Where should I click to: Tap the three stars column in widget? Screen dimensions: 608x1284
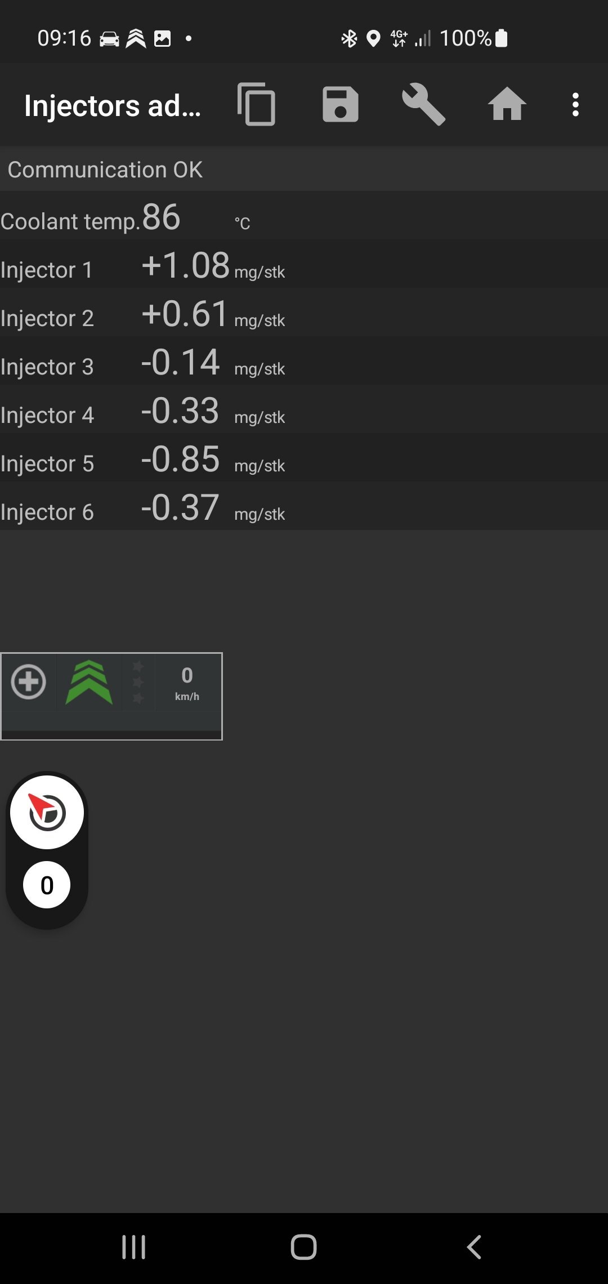click(138, 683)
